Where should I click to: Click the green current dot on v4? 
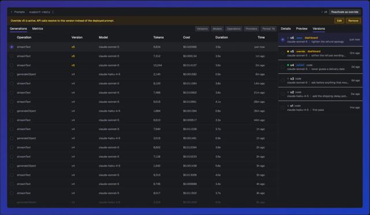(x=288, y=65)
